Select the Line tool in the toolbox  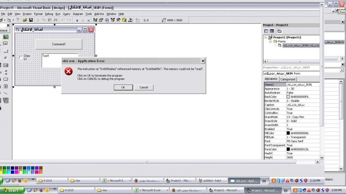coord(6,93)
